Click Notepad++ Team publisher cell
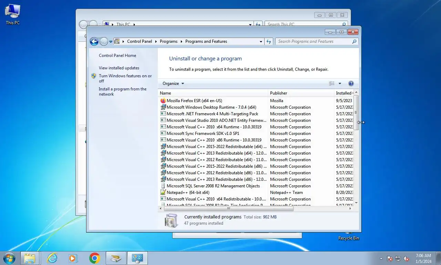Screen dimensions: 441x265 click(x=286, y=193)
